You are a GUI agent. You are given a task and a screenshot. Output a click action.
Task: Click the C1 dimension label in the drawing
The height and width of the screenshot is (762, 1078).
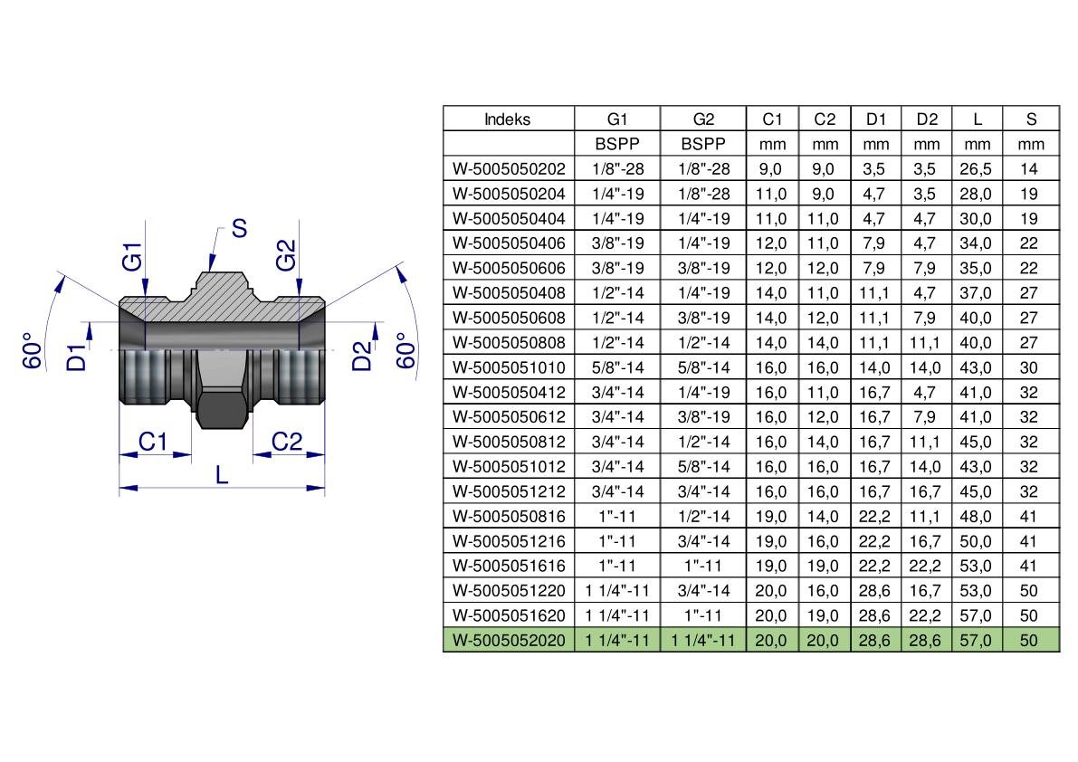point(153,442)
